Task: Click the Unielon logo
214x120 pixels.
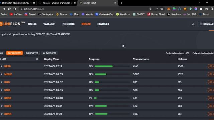Action: pyautogui.click(x=12, y=24)
